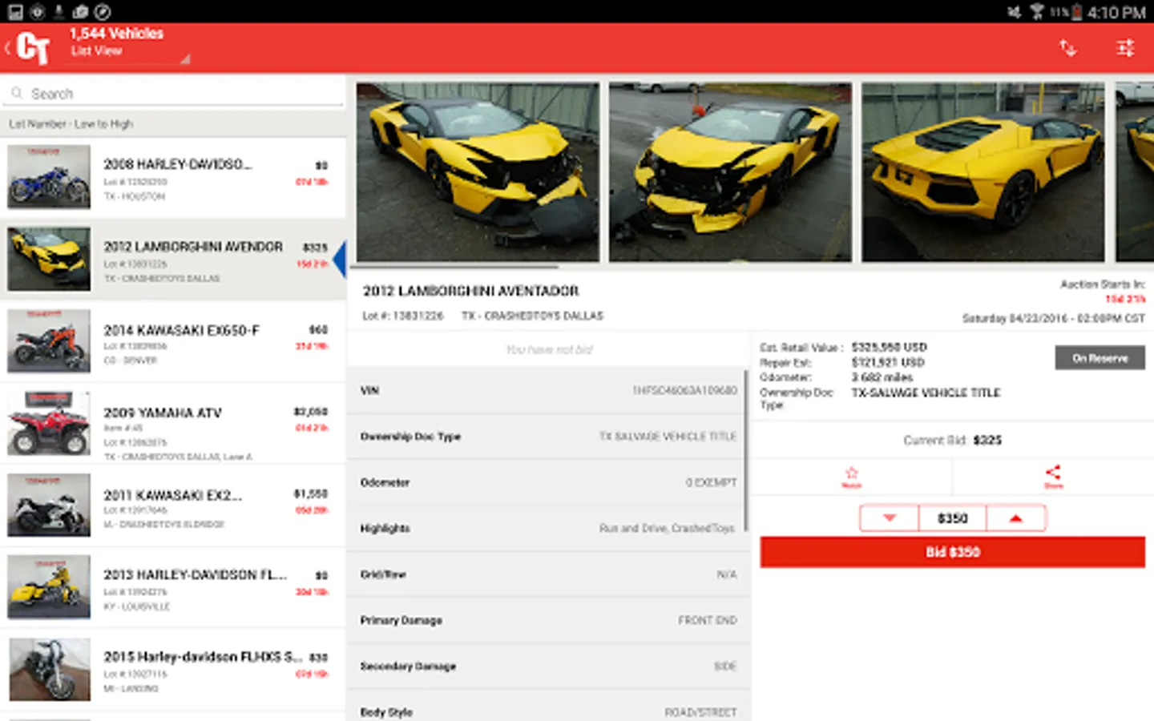The height and width of the screenshot is (721, 1154).
Task: Click the Primary Damage row
Action: [x=548, y=620]
